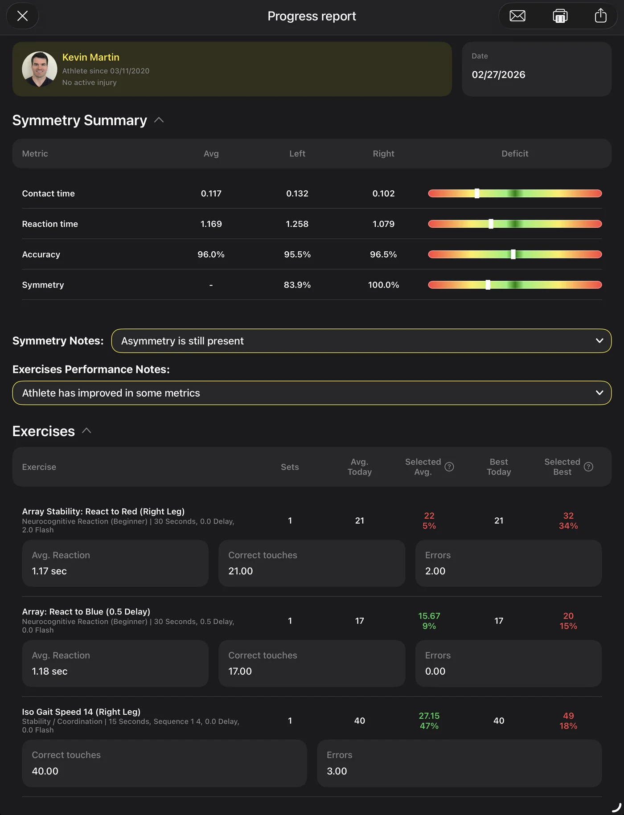This screenshot has height=815, width=624.
Task: Click the green 27.15 47% Selected Avg value
Action: point(429,721)
